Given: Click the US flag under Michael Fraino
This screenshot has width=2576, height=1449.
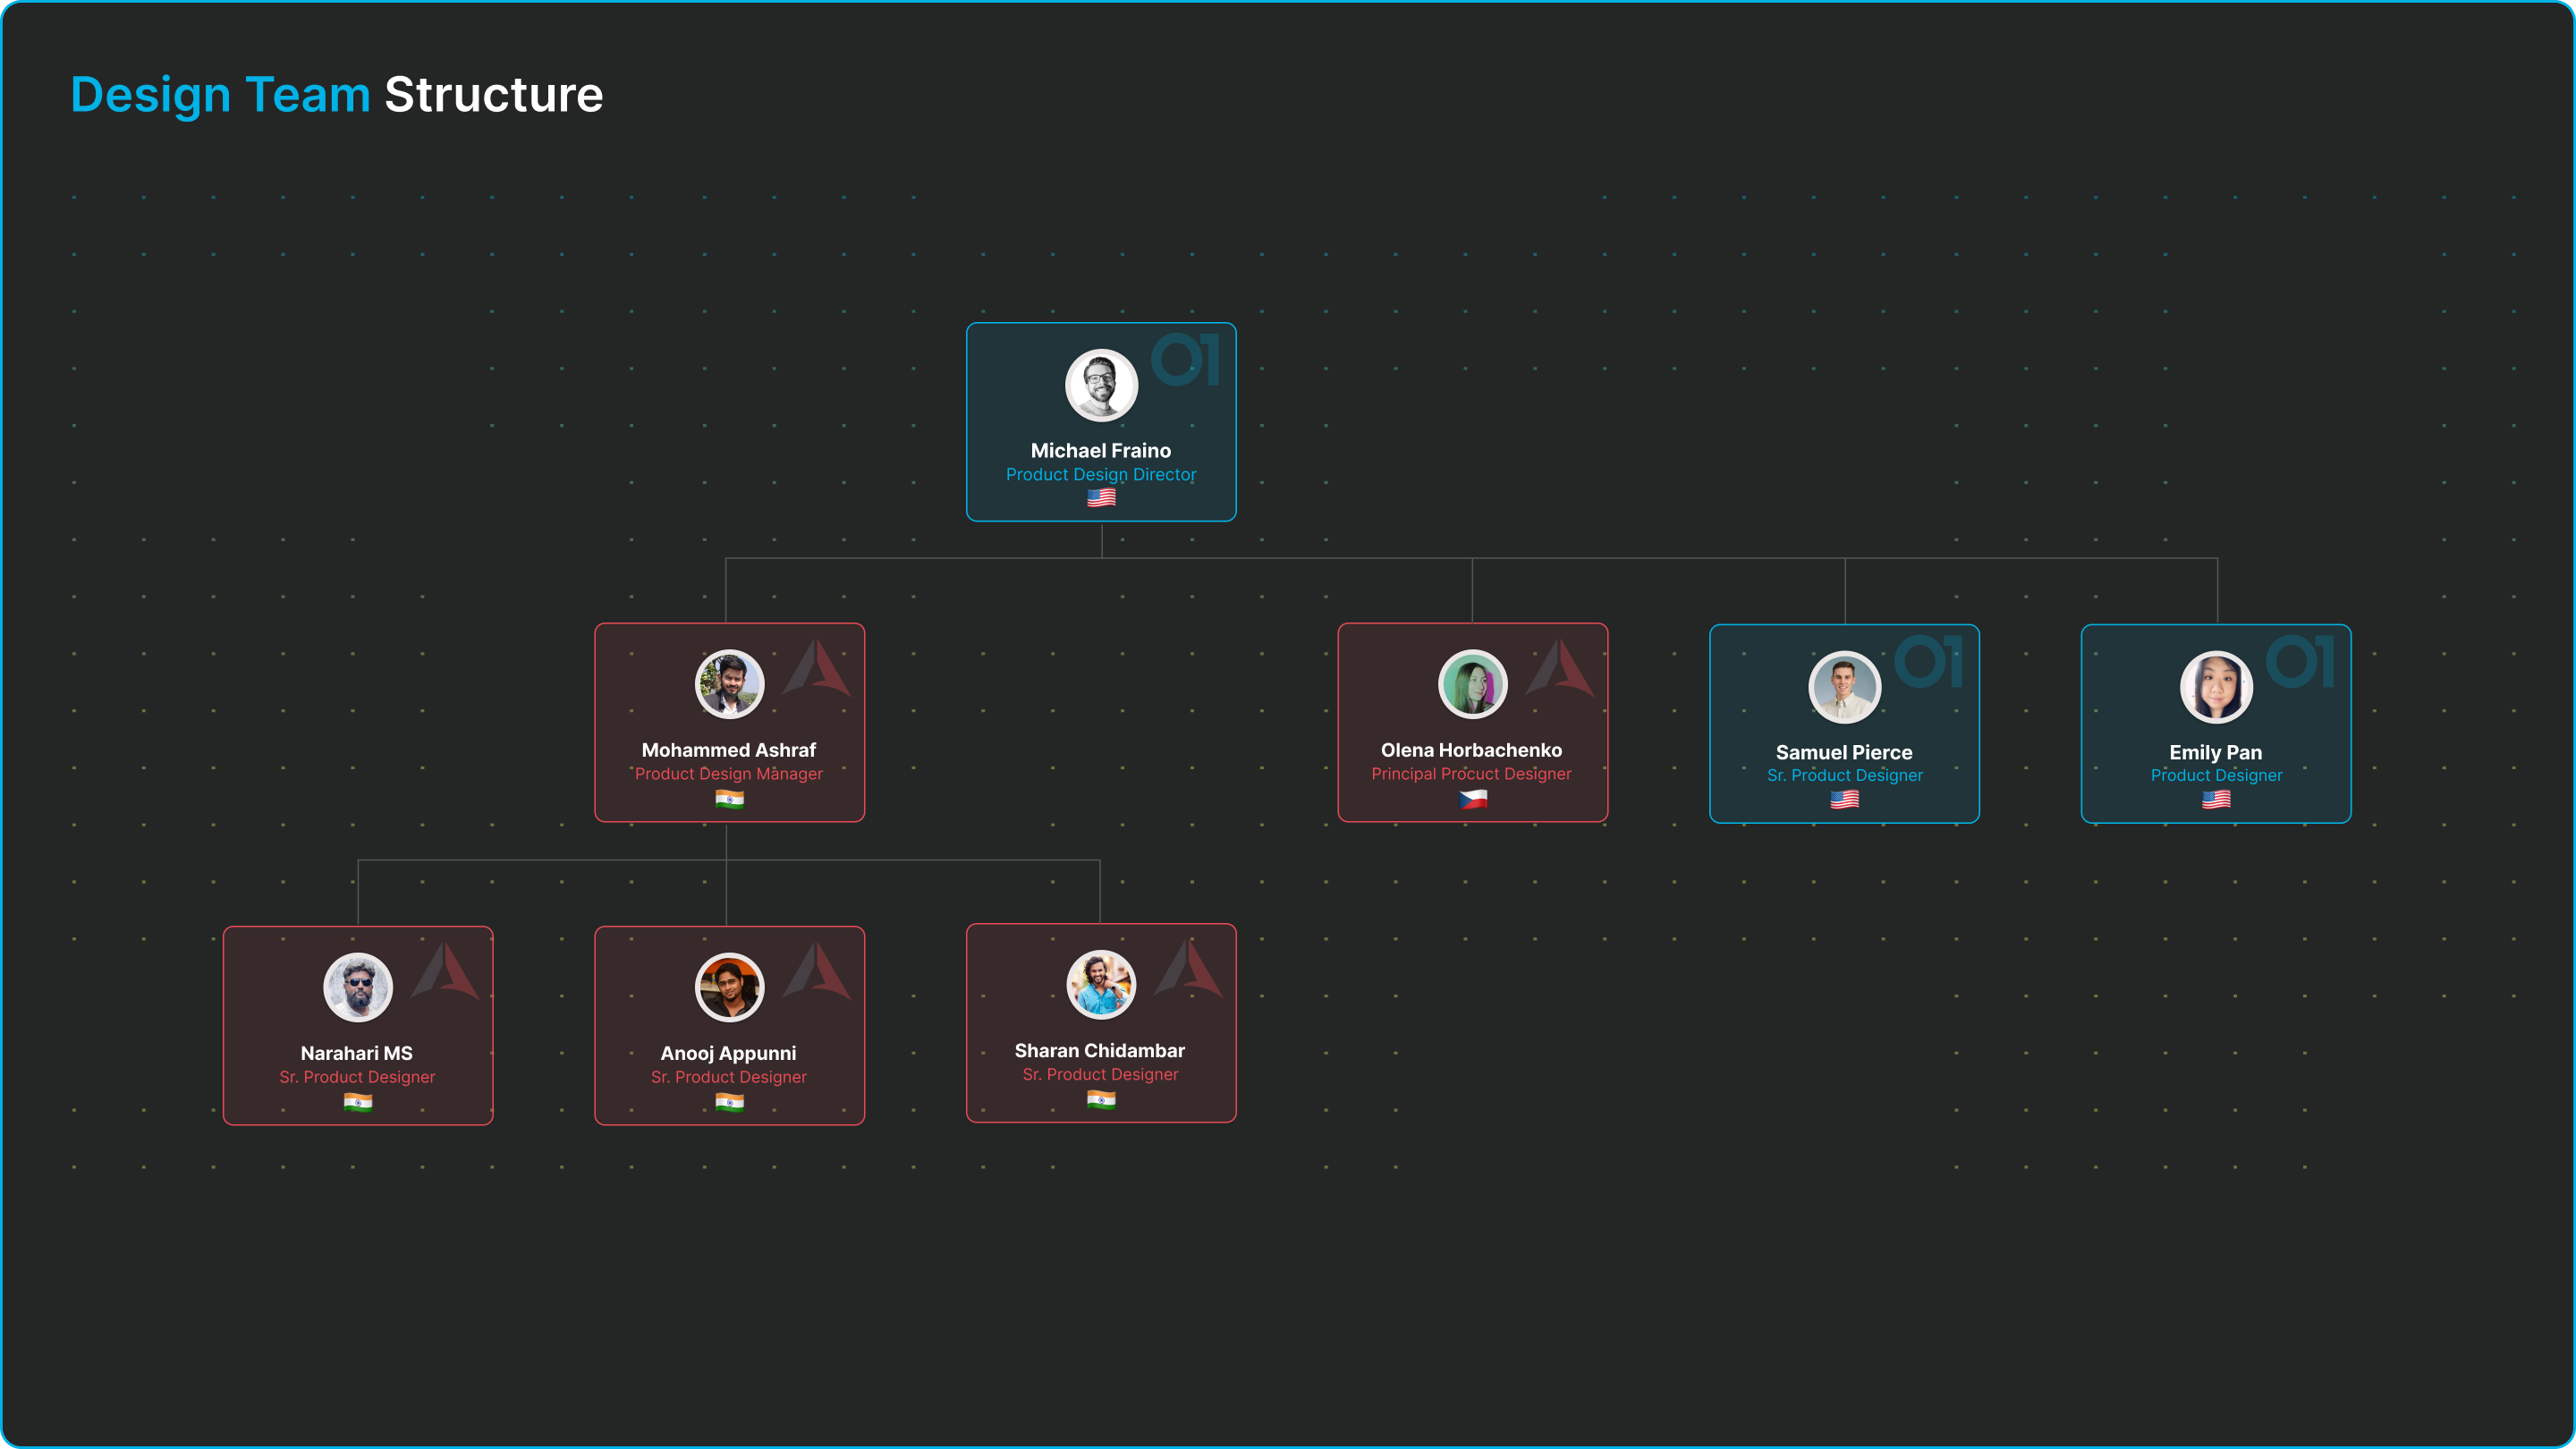Looking at the screenshot, I should tap(1101, 498).
